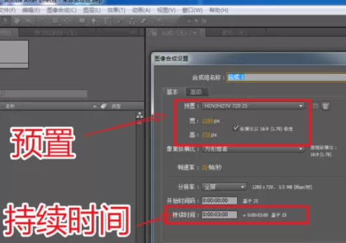
Task: Select the Horizontal Type tool
Action: 106,21
